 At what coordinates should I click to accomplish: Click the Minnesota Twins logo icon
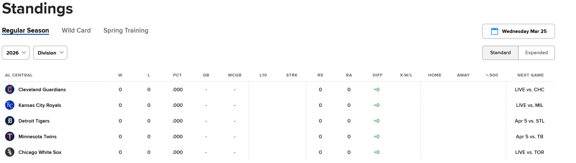click(10, 137)
